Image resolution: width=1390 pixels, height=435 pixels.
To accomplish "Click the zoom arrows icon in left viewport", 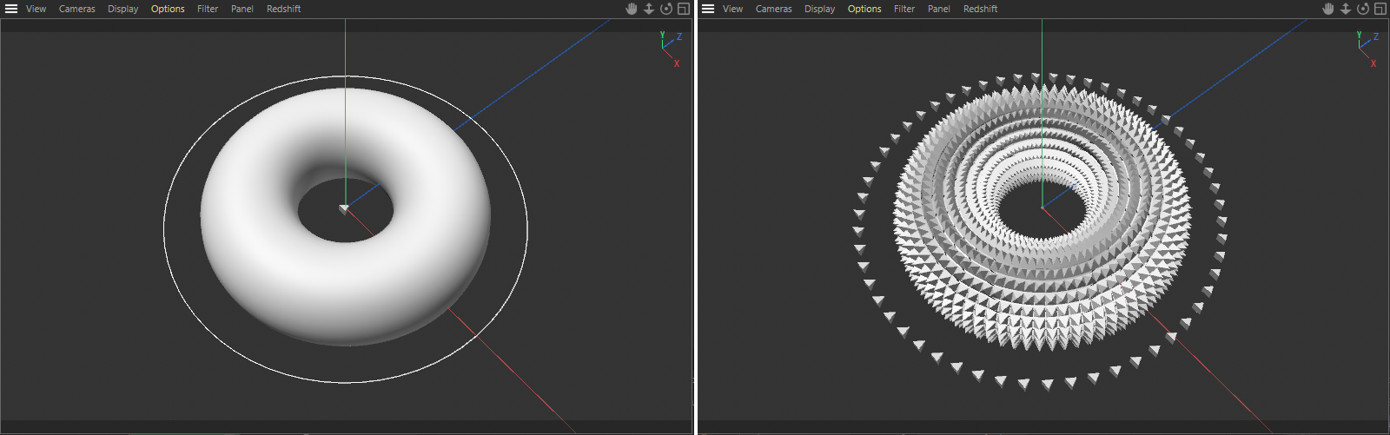I will (649, 9).
